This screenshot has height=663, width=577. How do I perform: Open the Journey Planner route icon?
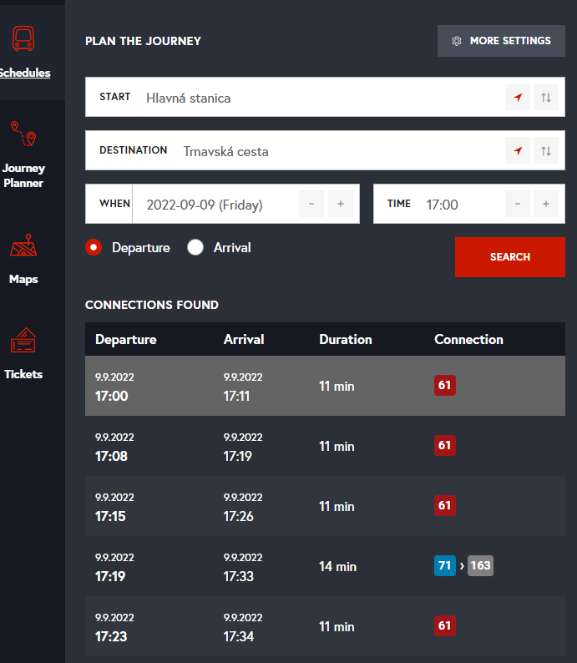tap(23, 134)
